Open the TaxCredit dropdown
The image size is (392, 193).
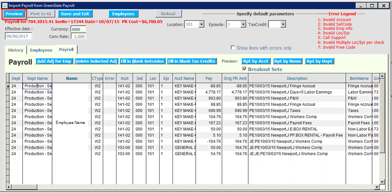[x=283, y=25]
